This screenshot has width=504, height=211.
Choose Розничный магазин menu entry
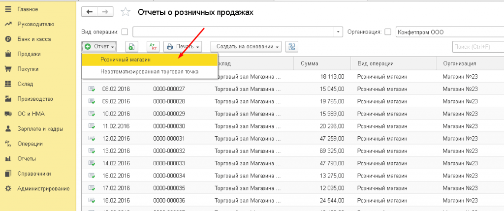pyautogui.click(x=150, y=60)
